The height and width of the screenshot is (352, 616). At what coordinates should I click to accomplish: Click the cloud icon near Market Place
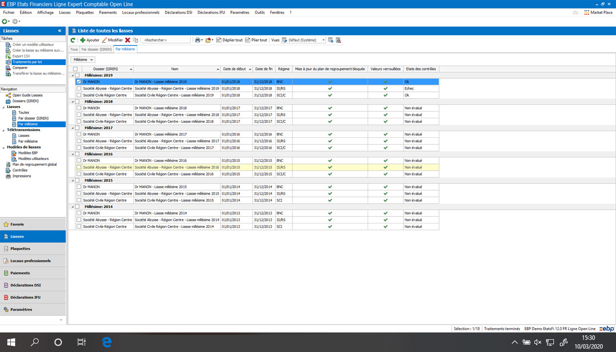point(575,12)
